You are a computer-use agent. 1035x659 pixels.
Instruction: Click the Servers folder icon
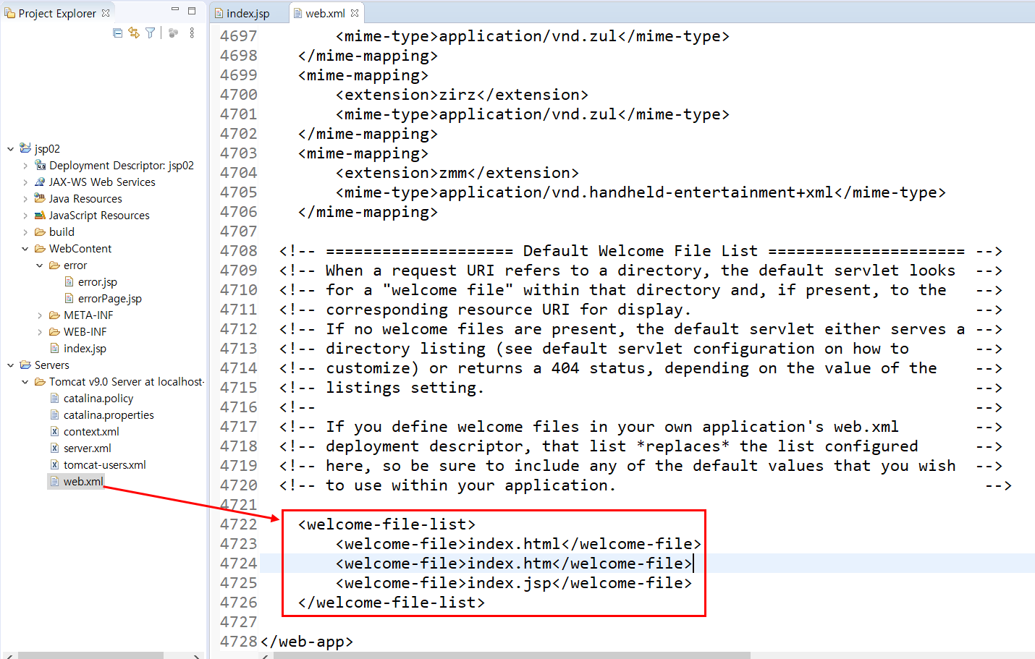pyautogui.click(x=25, y=365)
